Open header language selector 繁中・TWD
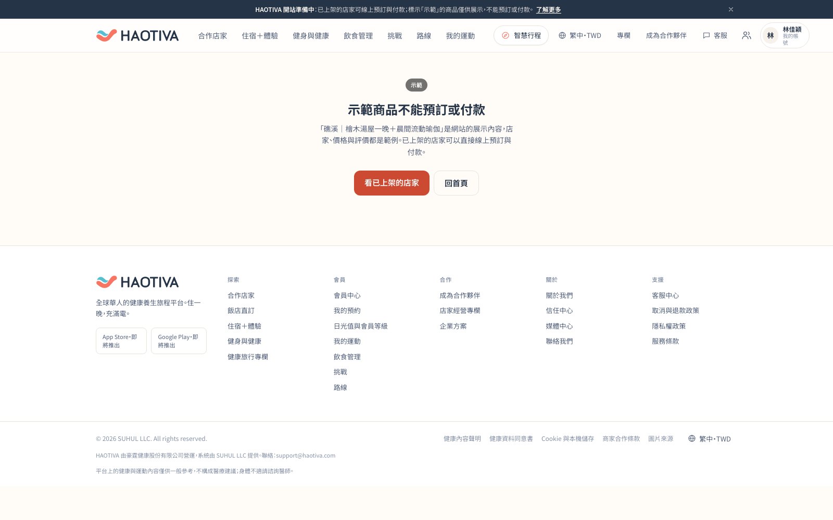Image resolution: width=833 pixels, height=520 pixels. point(580,35)
